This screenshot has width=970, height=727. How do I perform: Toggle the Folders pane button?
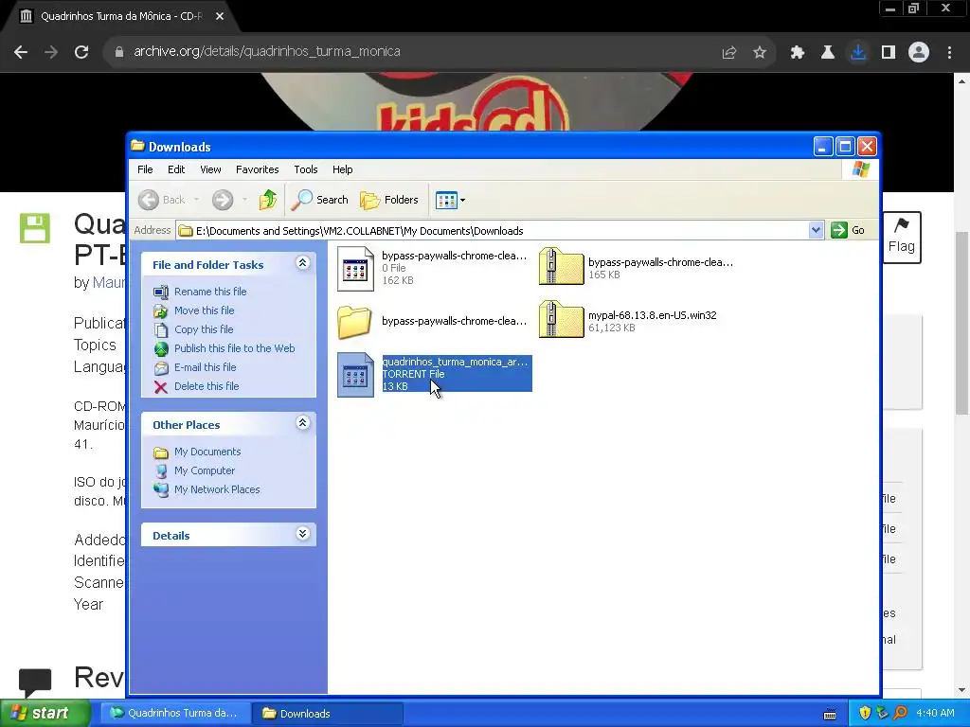point(389,200)
